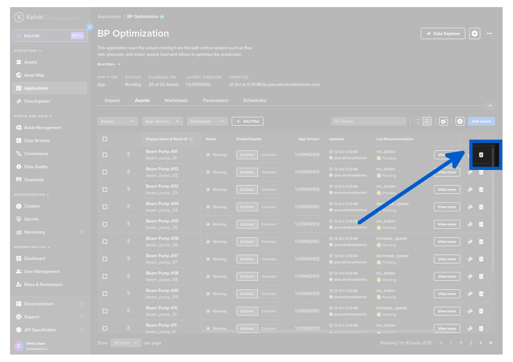Open the Workloads filter dropdown
The height and width of the screenshot is (362, 513).
coord(207,122)
